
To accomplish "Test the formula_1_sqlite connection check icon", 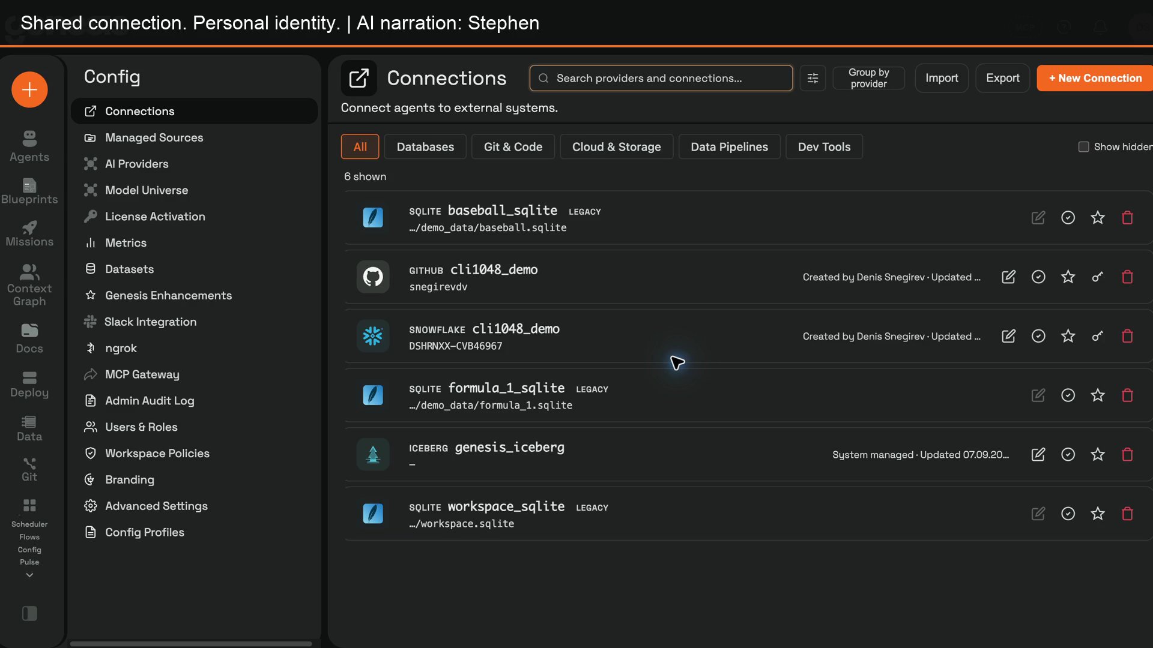I will [1068, 395].
